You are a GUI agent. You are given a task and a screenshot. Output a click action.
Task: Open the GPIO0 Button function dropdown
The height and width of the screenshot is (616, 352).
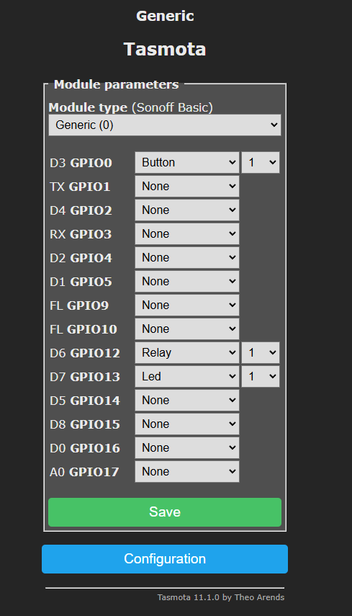(x=187, y=163)
